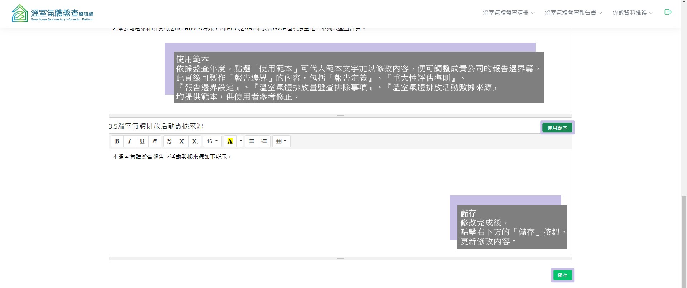Click the 使用範本 button for section 3.5
This screenshot has width=687, height=288.
click(557, 128)
